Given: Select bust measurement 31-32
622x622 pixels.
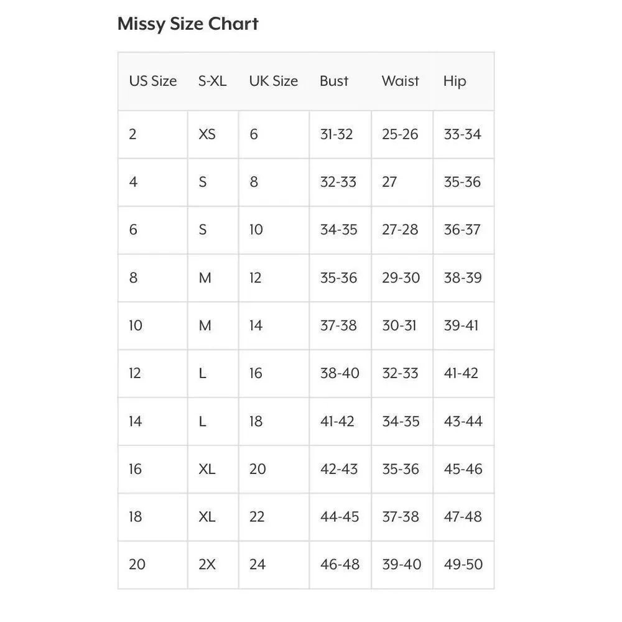Looking at the screenshot, I should coord(337,134).
